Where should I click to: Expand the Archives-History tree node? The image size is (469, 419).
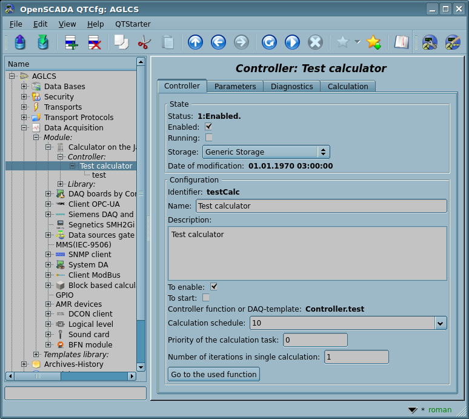click(x=24, y=364)
